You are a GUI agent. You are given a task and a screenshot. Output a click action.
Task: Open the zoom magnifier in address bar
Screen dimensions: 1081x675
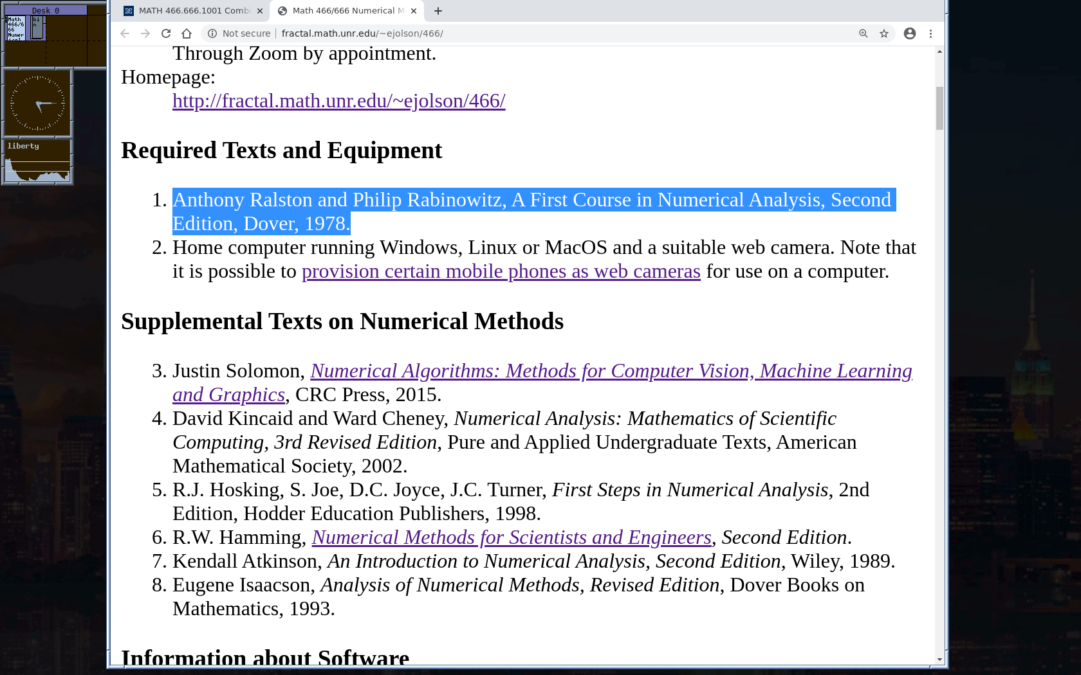863,33
